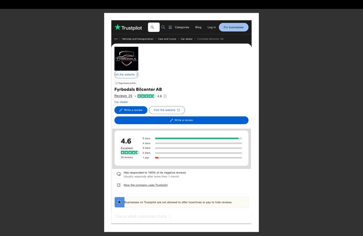The width and height of the screenshot is (363, 236).
Task: Click the Trustpilot star logo
Action: 117,27
